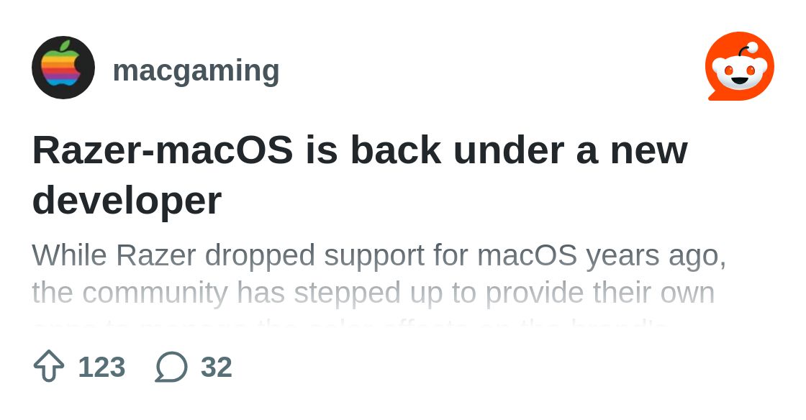
Task: Click the orange bubble tail of the Reddit logo
Action: click(x=712, y=96)
